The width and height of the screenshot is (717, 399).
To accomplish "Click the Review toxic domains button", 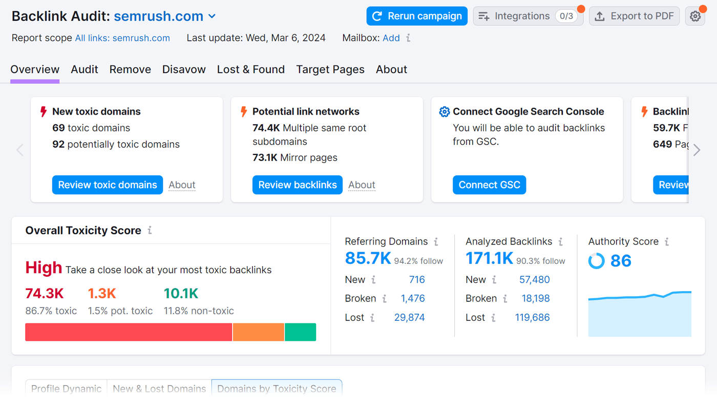I will pos(107,185).
